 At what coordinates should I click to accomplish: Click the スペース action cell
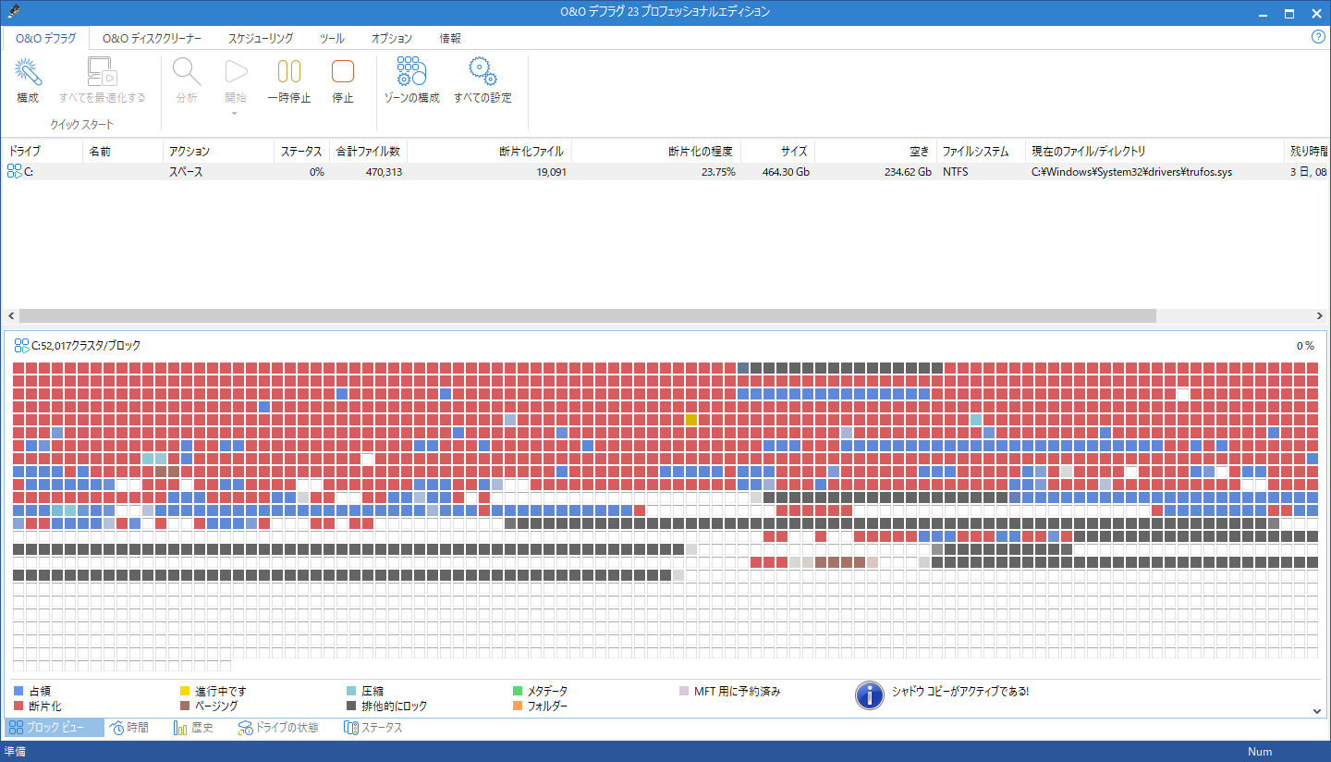point(186,172)
